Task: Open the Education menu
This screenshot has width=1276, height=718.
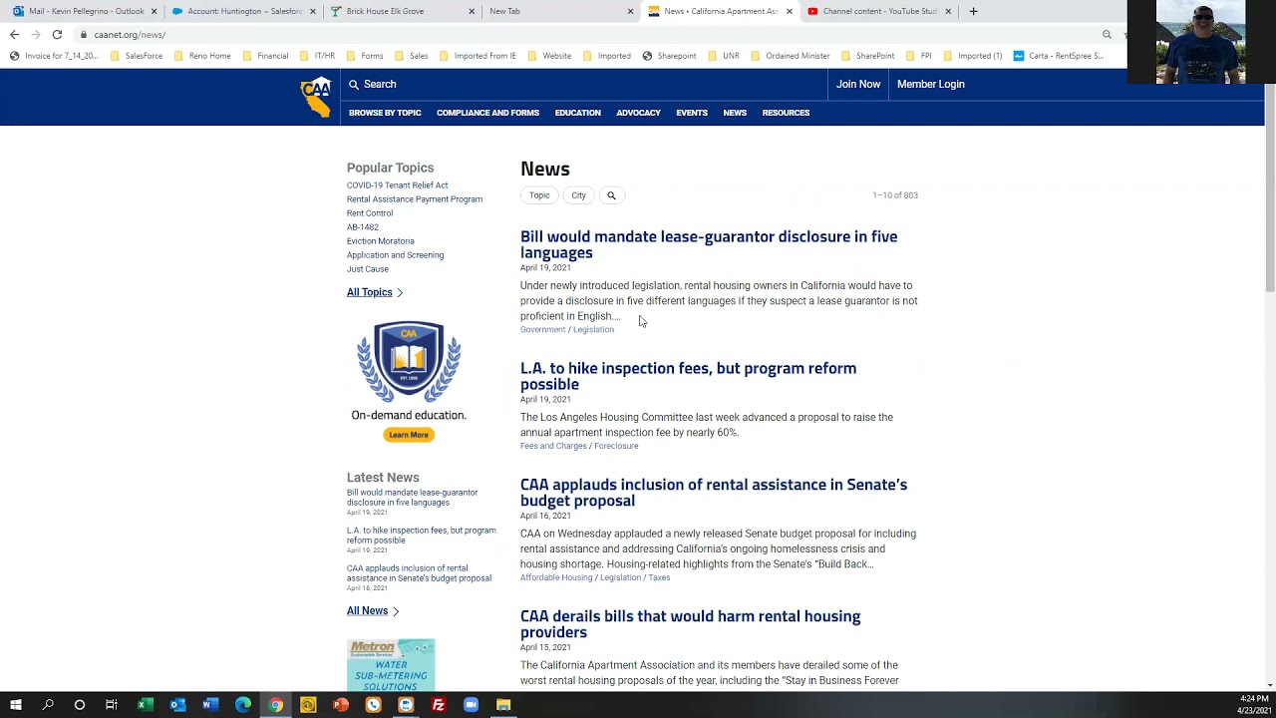Action: (x=577, y=113)
